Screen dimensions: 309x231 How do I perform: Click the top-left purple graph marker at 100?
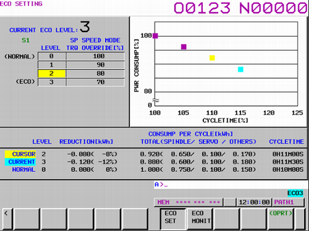tap(155, 36)
